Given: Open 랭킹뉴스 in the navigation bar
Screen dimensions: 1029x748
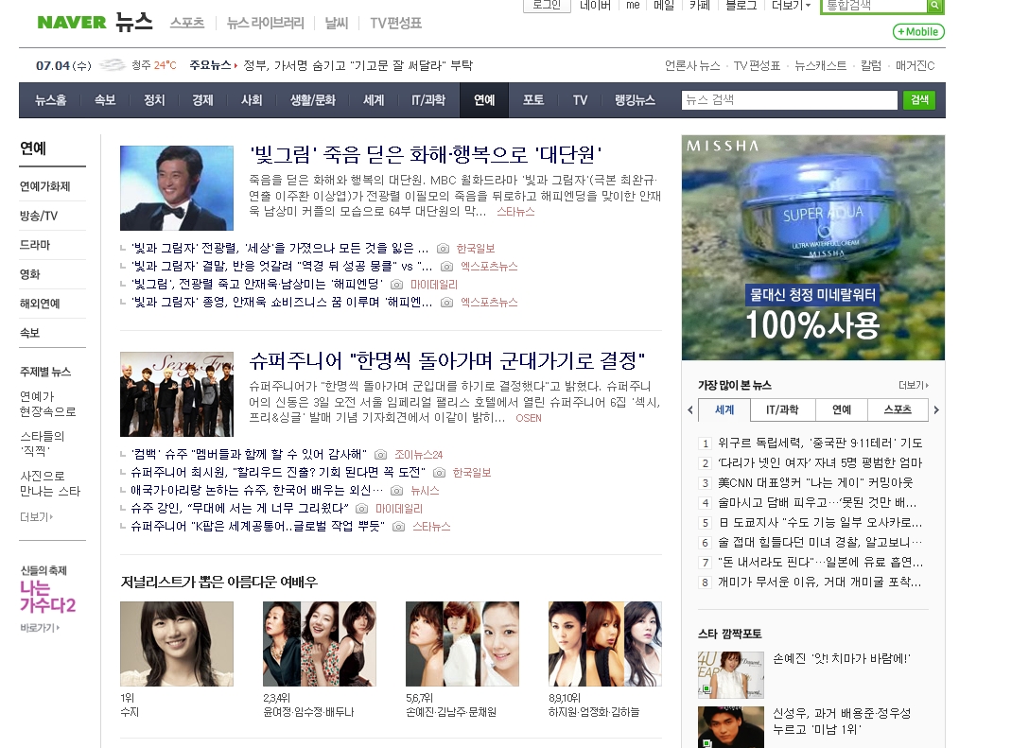Looking at the screenshot, I should coord(635,100).
